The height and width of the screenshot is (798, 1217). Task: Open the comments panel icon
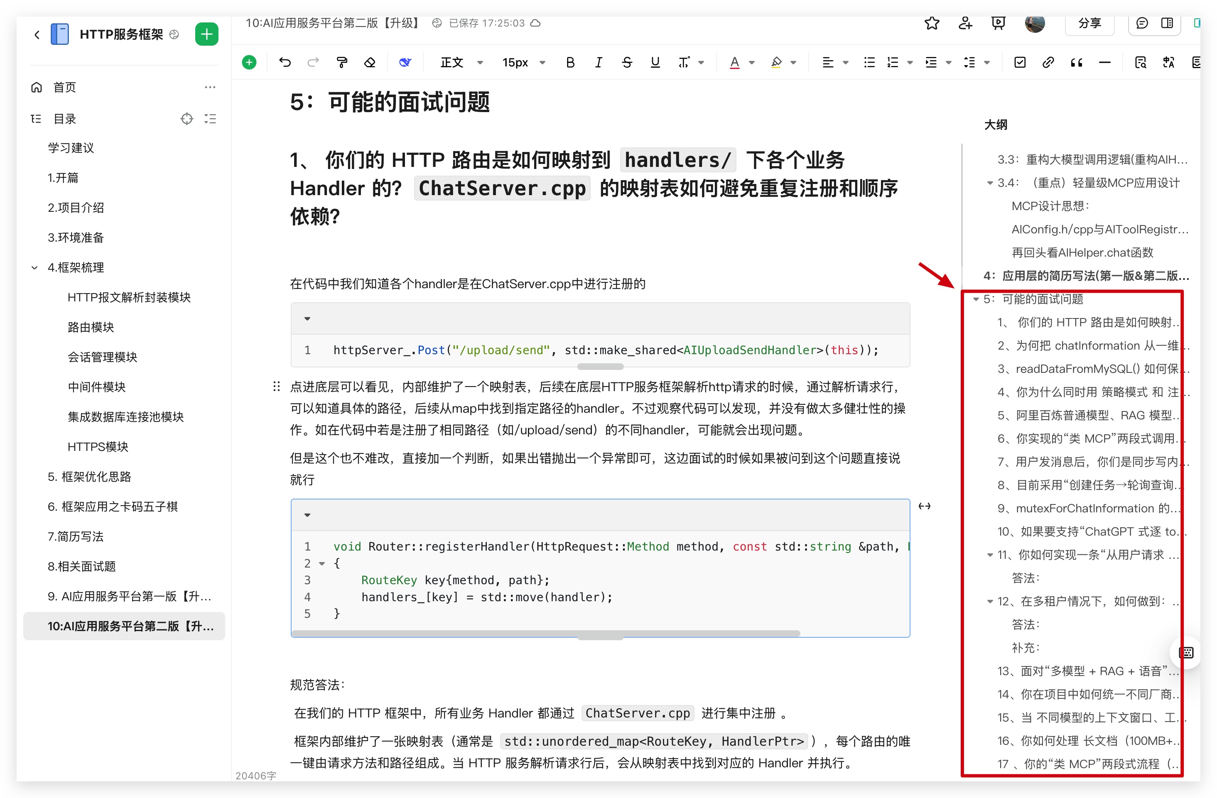(1142, 23)
